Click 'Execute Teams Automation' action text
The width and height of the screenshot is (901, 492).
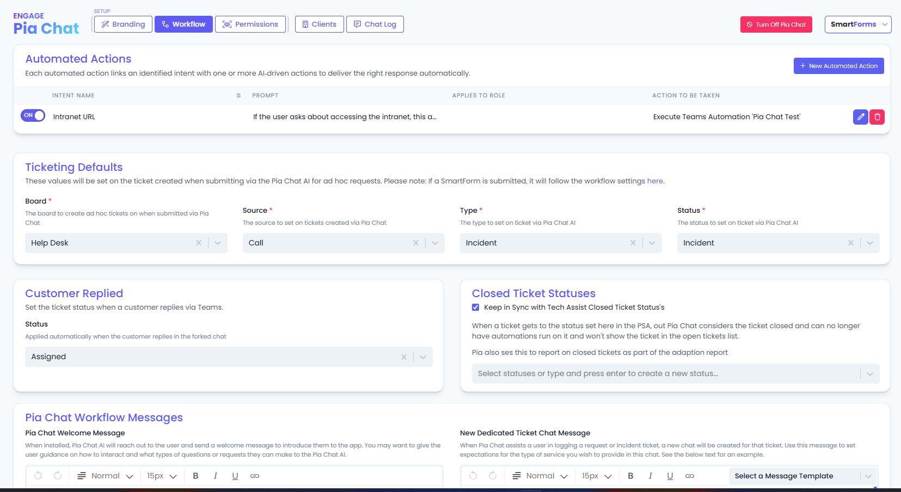[727, 117]
